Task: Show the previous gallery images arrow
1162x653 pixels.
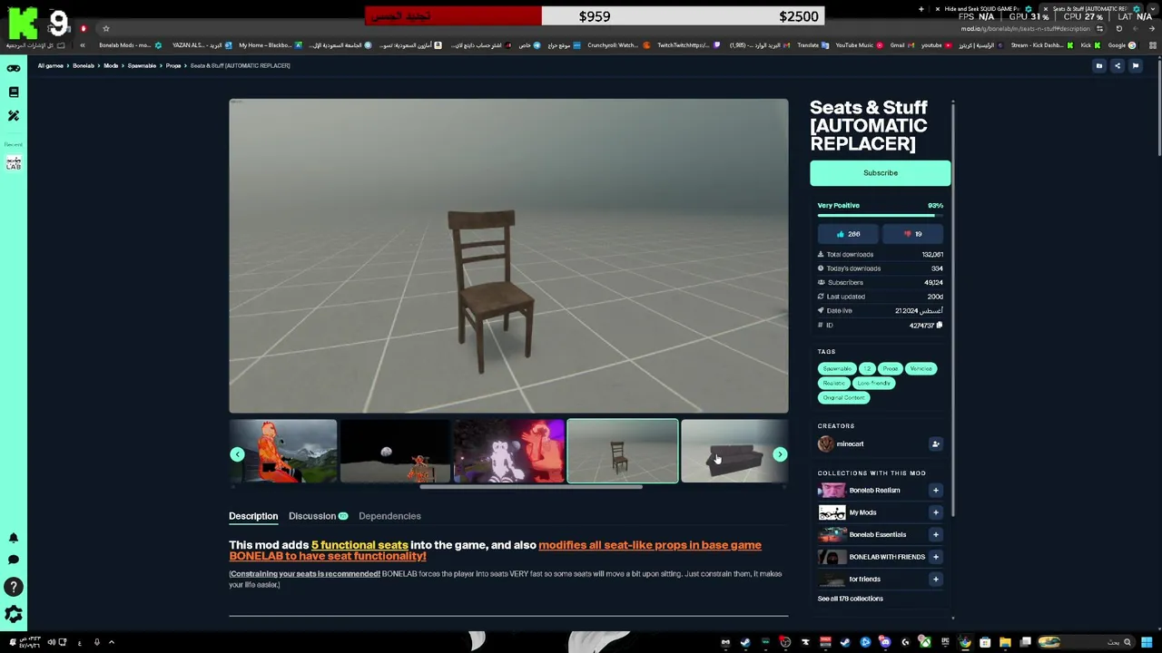Action: click(x=237, y=454)
